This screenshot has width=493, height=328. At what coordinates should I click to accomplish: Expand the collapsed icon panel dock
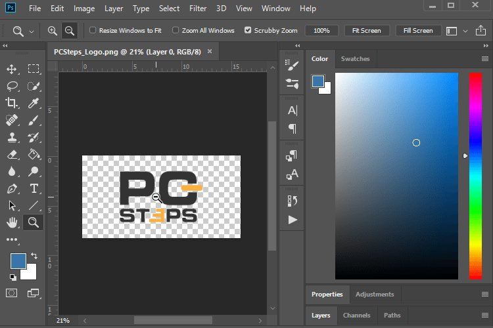pyautogui.click(x=297, y=45)
